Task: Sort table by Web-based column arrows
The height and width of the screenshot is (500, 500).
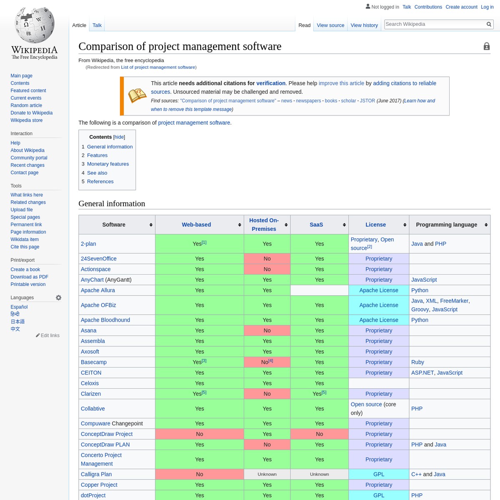Action: tap(240, 225)
